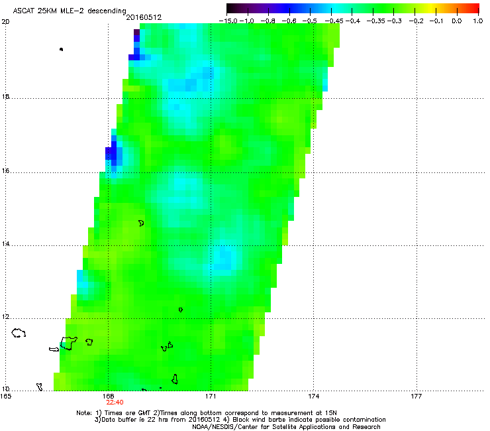Click the largest island outline at 11N
Image resolution: width=490 pixels, height=431 pixels.
(69, 343)
